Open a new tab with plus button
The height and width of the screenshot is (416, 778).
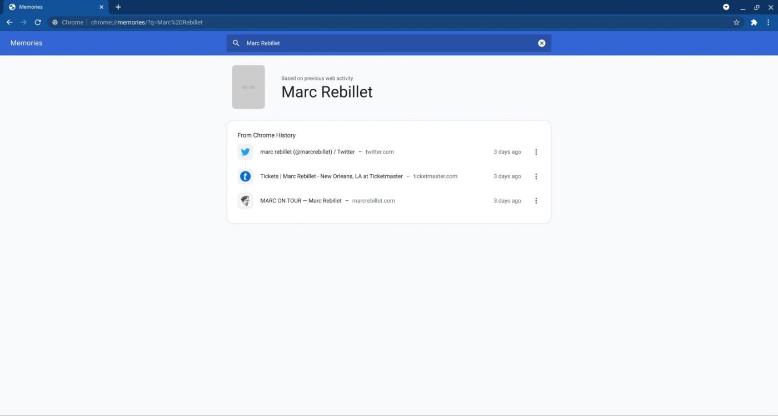tap(118, 7)
